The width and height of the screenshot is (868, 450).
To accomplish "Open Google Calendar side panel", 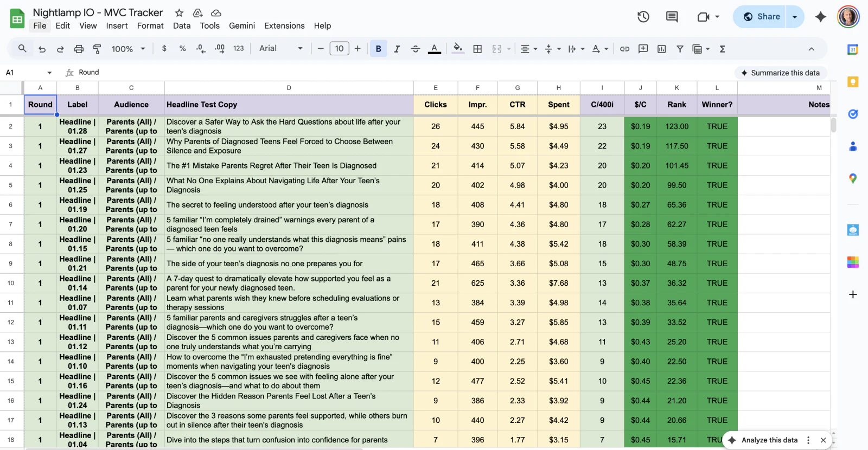I will pos(853,49).
